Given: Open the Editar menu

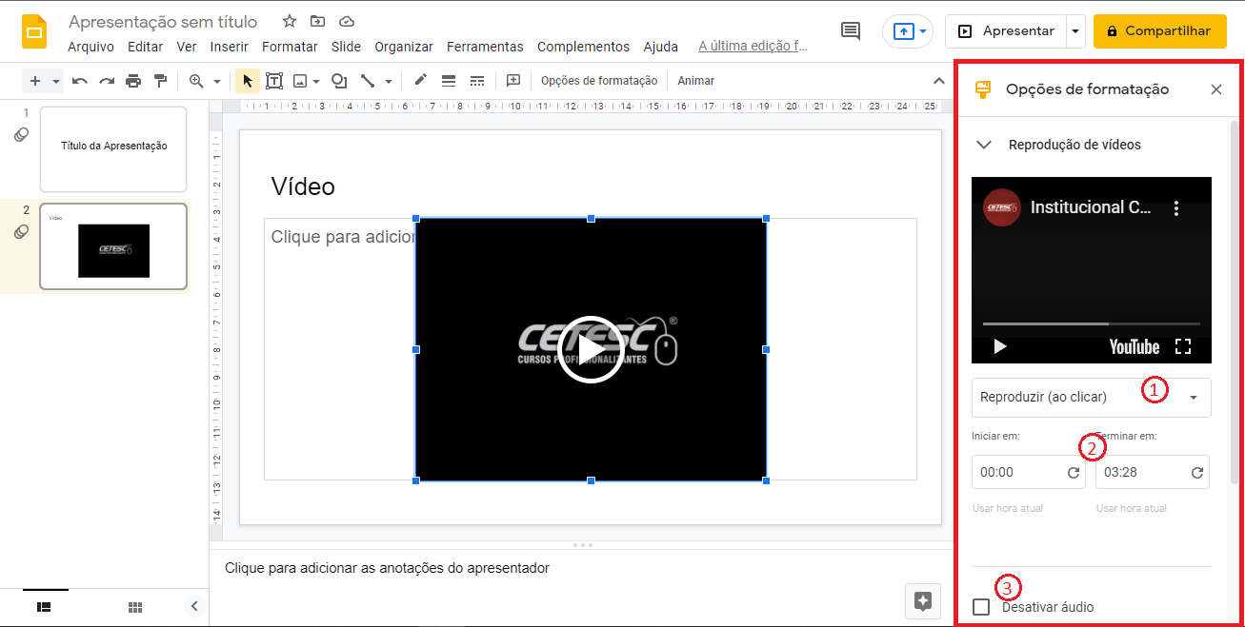Looking at the screenshot, I should [146, 47].
